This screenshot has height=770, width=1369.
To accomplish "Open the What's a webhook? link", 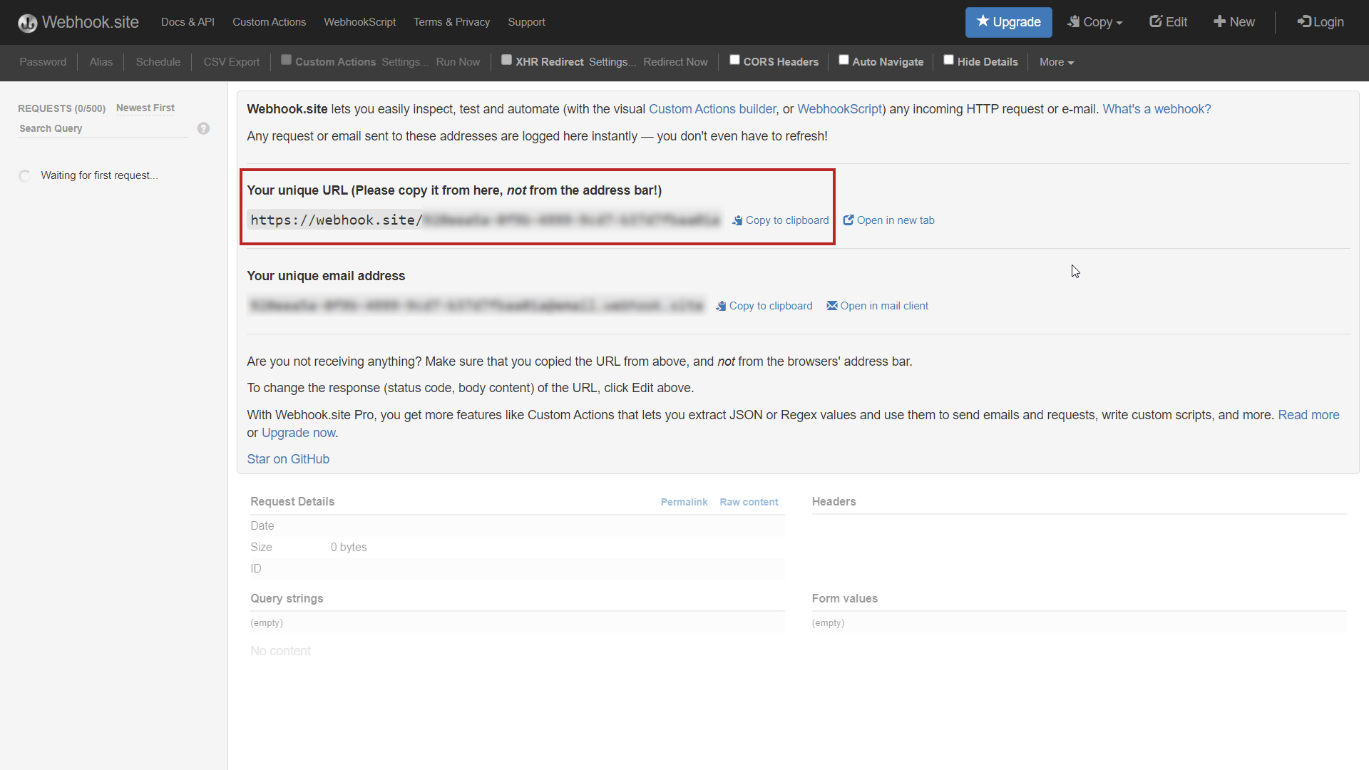I will click(x=1157, y=109).
